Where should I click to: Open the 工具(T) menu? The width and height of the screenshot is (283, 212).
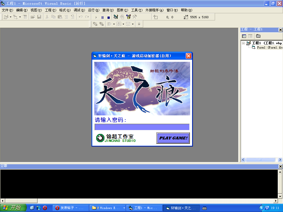pos(137,10)
